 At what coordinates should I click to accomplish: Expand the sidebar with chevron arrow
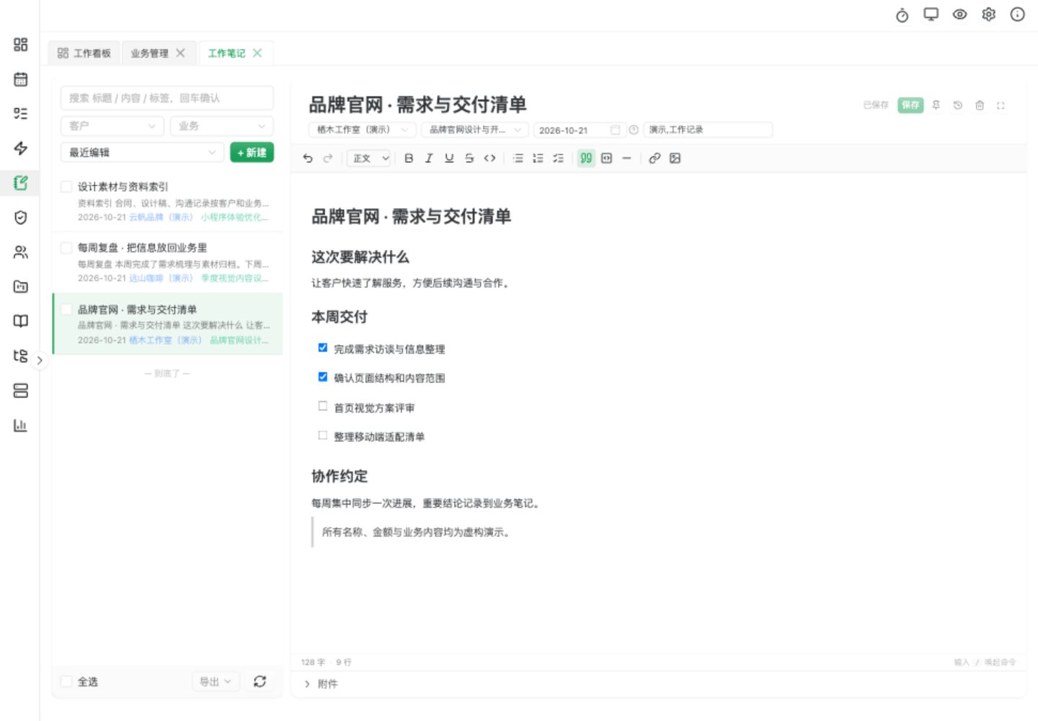(x=40, y=360)
